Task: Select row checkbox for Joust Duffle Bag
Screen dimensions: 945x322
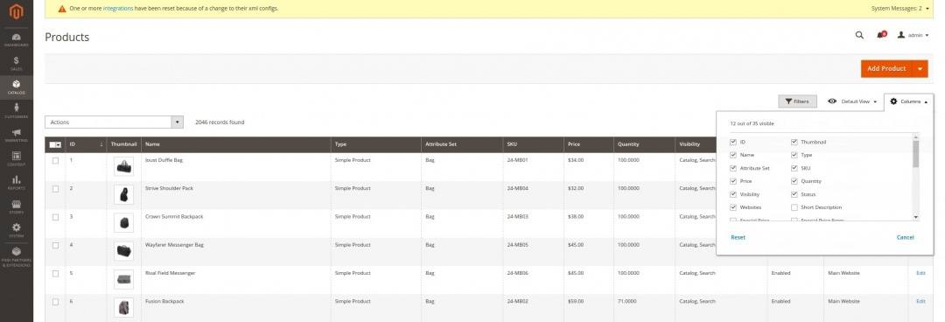Action: pyautogui.click(x=55, y=160)
